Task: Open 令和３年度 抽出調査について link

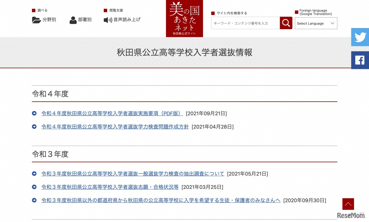Action: pyautogui.click(x=133, y=174)
